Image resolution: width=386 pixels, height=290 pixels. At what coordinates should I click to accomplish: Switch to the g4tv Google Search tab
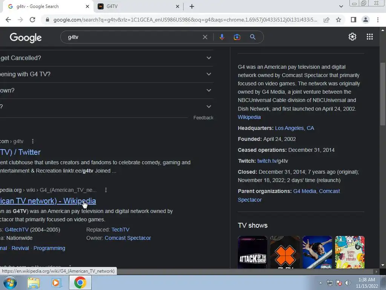(x=47, y=7)
